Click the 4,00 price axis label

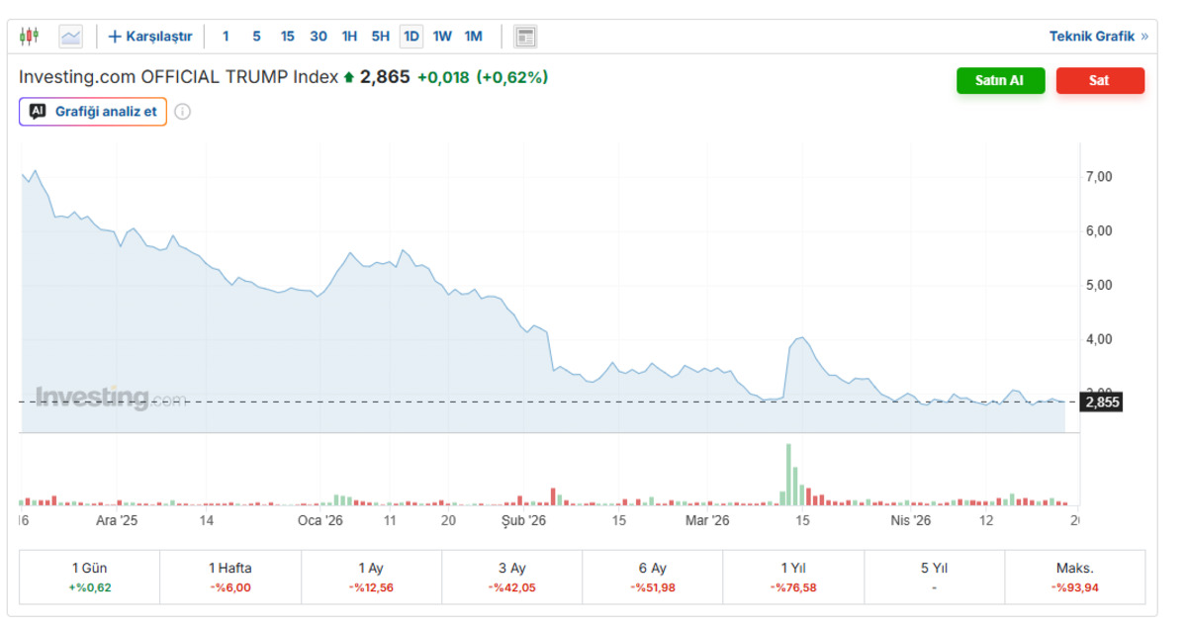(x=1099, y=339)
